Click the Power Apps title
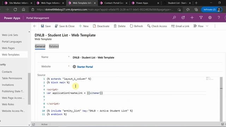Viewport: 226px width, 127px height. click(12, 18)
